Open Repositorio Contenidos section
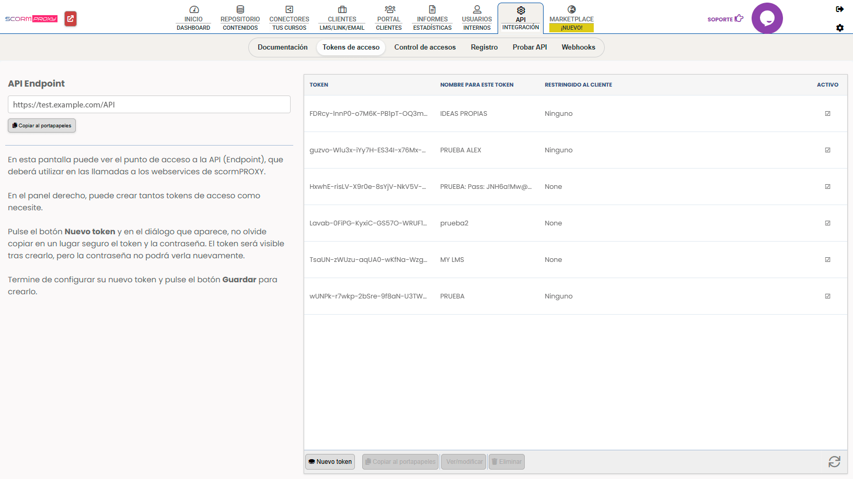This screenshot has width=853, height=479. click(x=240, y=18)
